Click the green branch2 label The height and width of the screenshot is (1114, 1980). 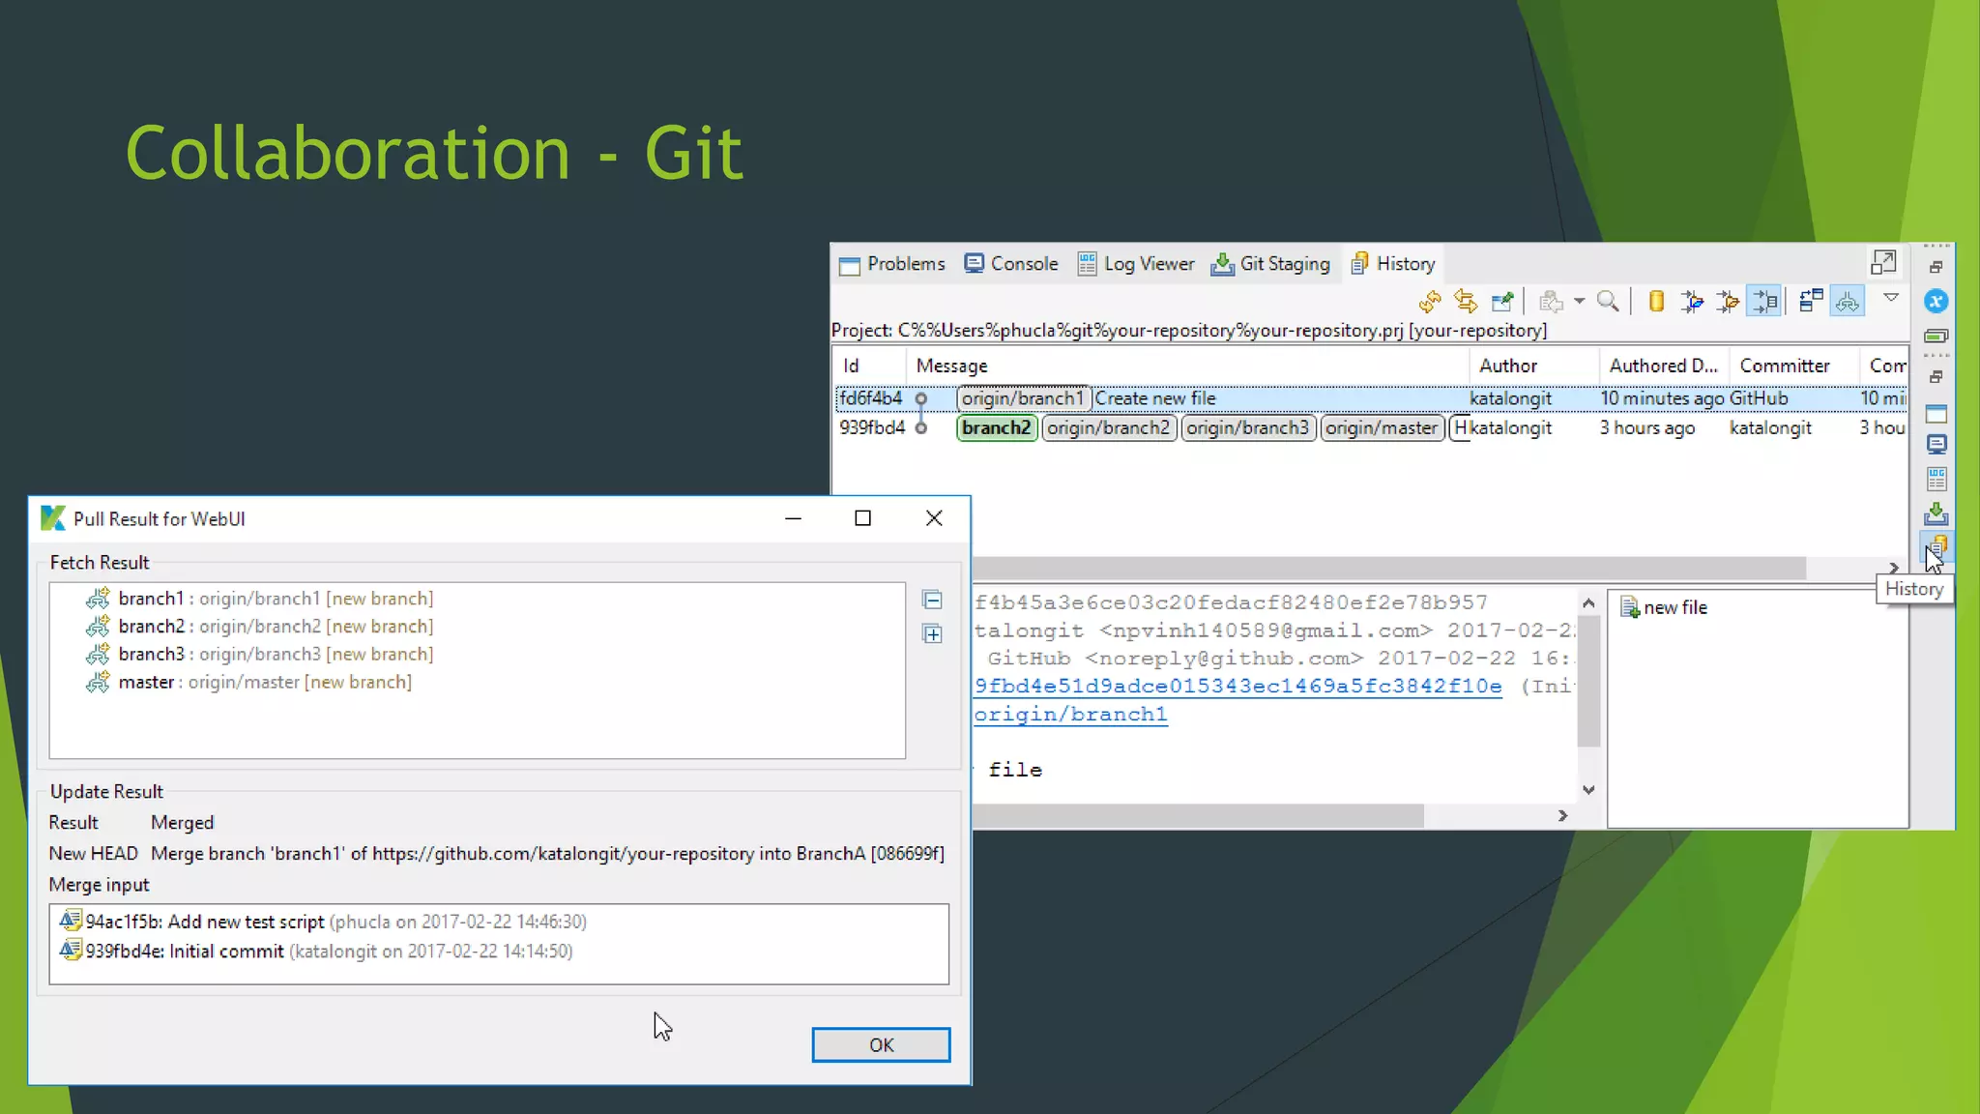tap(997, 427)
